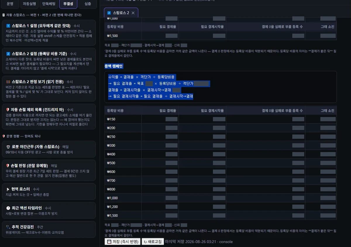The image size is (351, 247).
Task: Switch to the 심층 tab
Action: 87,4
